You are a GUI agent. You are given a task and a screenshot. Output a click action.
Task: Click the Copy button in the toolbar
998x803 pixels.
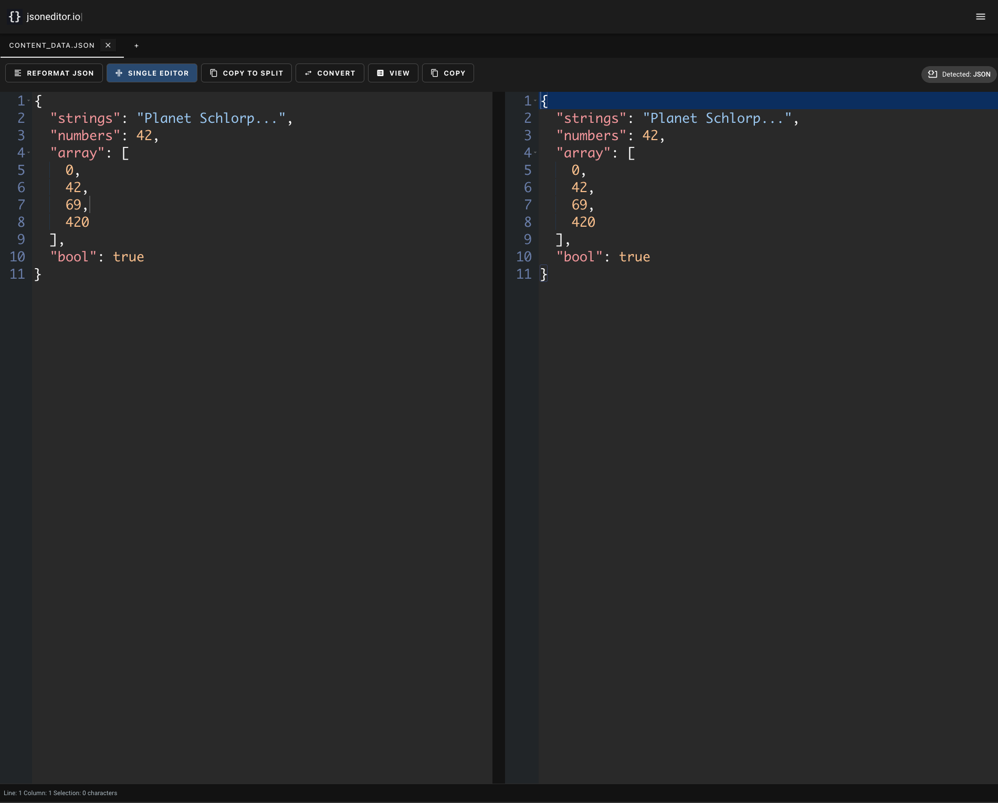(x=448, y=73)
